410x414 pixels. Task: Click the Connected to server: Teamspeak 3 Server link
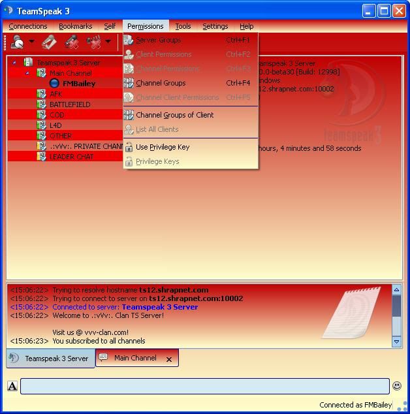click(125, 307)
